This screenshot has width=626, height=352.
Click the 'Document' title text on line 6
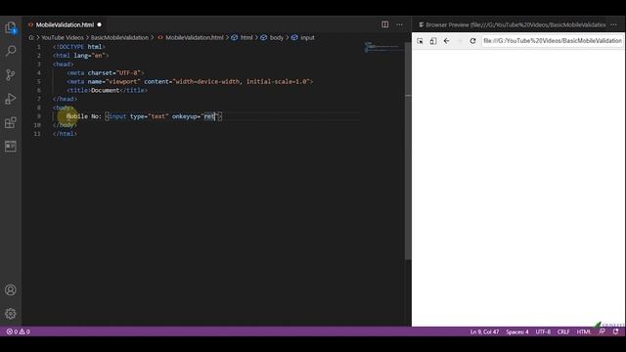105,90
